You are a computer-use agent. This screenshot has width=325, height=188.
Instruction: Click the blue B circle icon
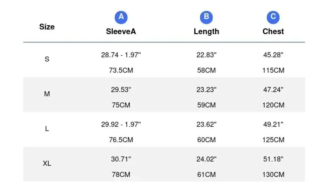(206, 17)
